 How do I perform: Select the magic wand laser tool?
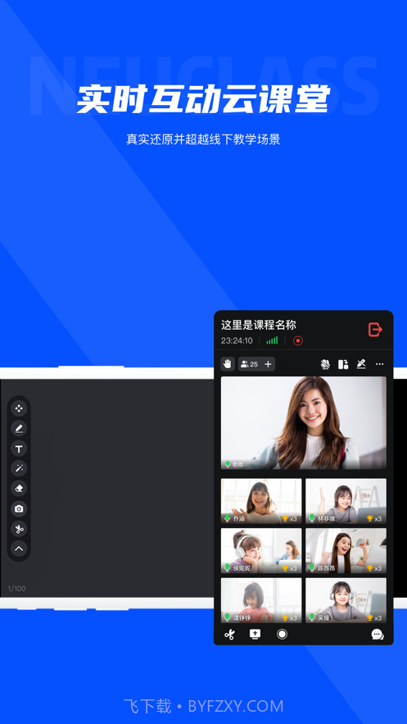[x=19, y=468]
